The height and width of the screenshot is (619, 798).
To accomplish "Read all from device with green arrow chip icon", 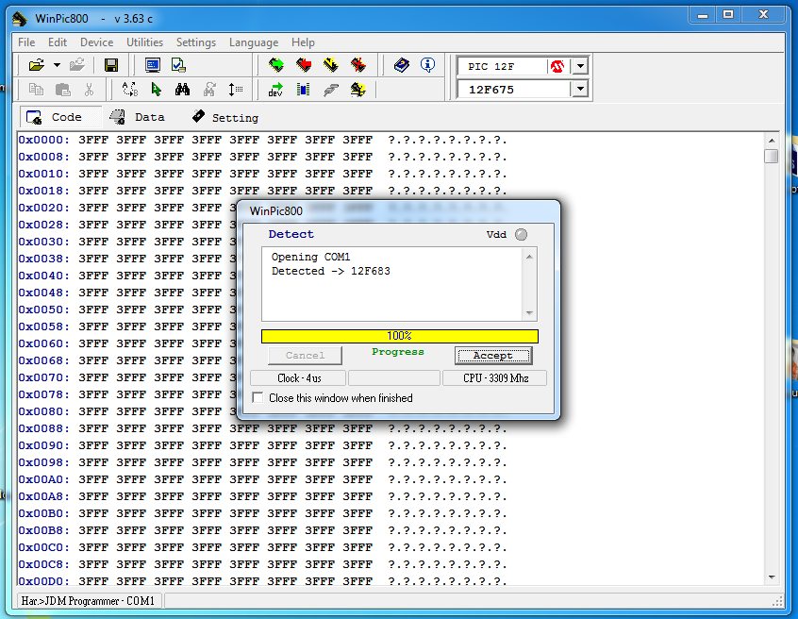I will coord(276,65).
